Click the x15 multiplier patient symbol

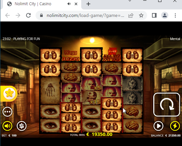91,97
